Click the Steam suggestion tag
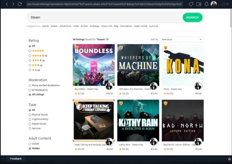 [x=54, y=26]
